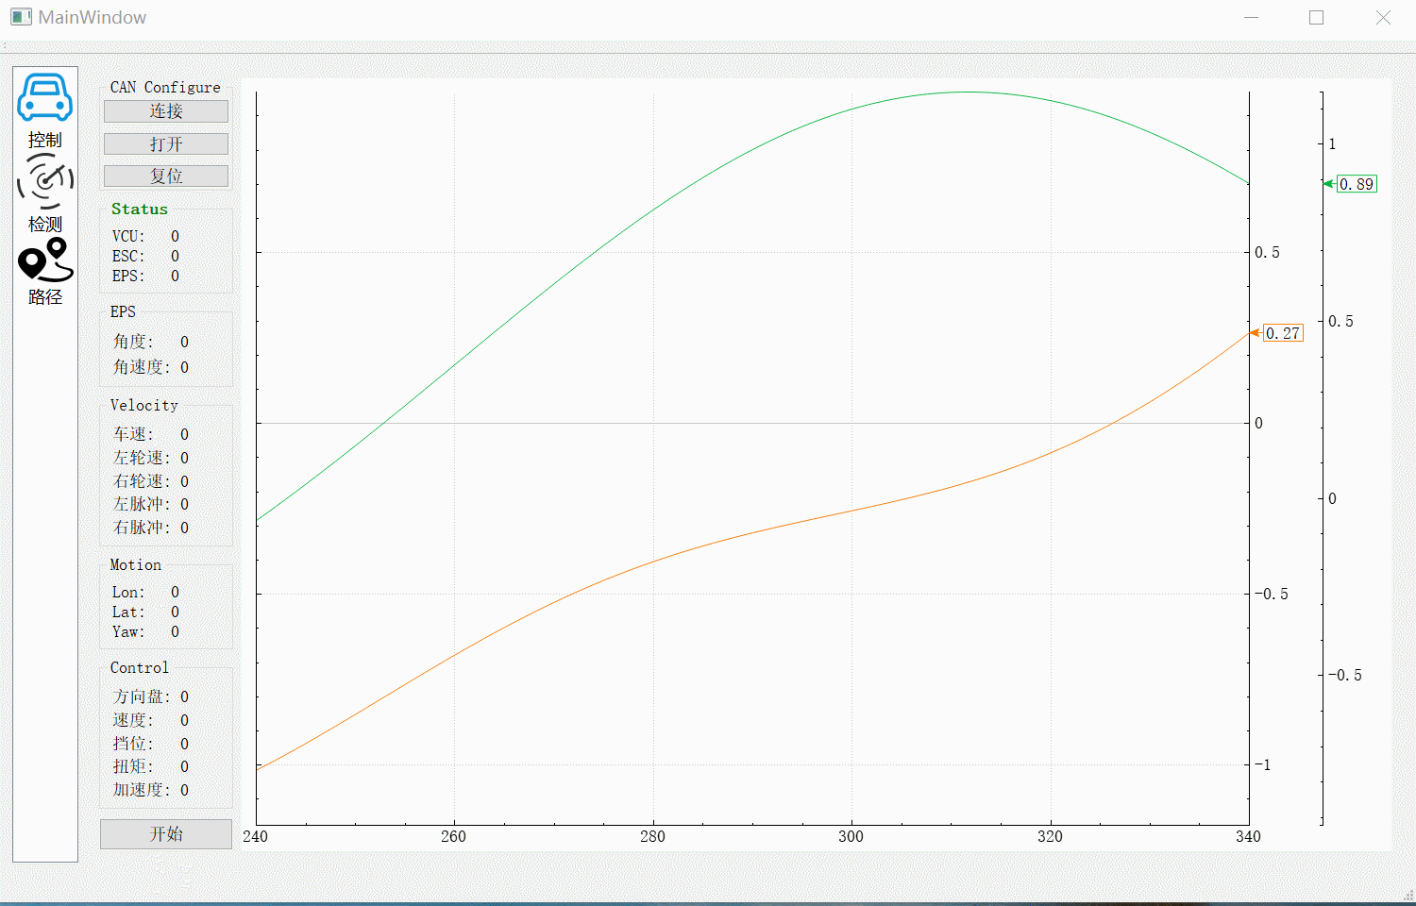Viewport: 1416px width, 906px height.
Task: Click the Control group title
Action: pyautogui.click(x=140, y=667)
